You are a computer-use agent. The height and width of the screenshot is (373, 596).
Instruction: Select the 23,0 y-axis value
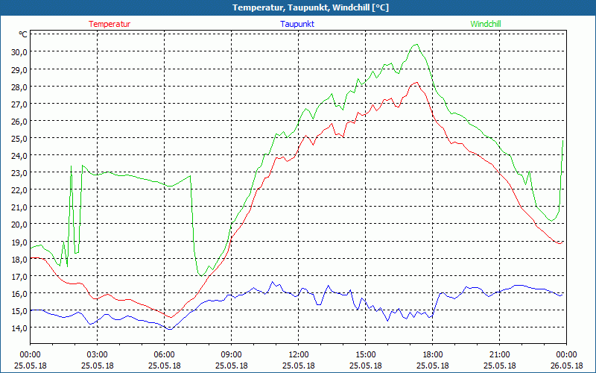point(19,173)
